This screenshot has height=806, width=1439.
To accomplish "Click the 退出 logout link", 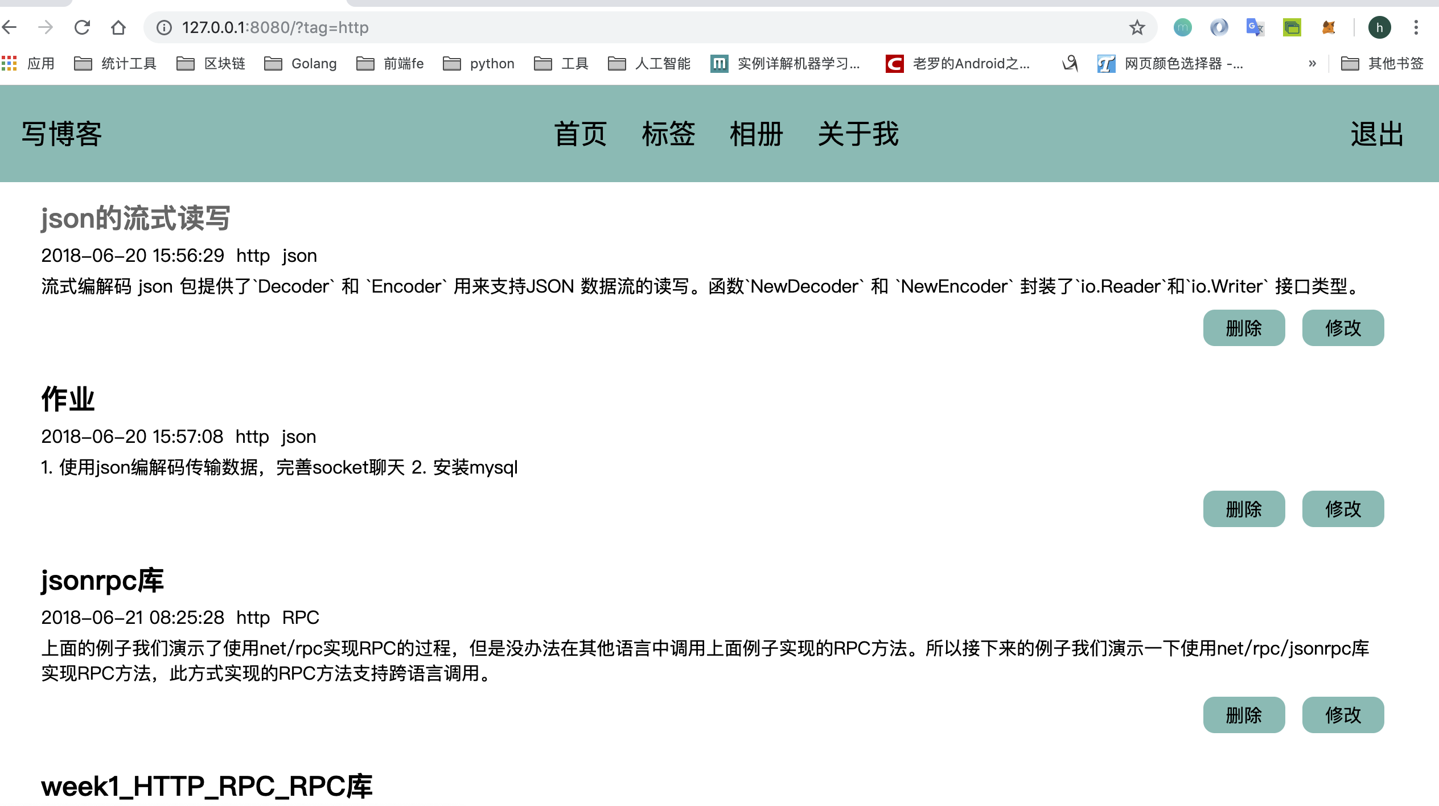I will tap(1378, 134).
